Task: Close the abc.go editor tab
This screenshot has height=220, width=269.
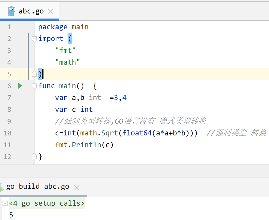Action: (50, 11)
